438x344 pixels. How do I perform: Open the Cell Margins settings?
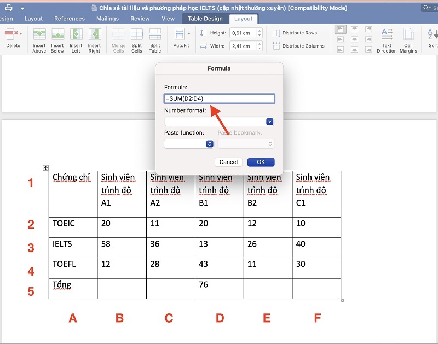click(408, 36)
